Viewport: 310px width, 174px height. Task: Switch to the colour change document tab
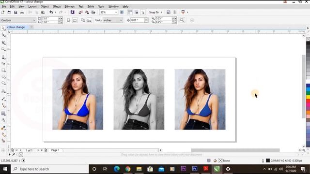tap(16, 27)
